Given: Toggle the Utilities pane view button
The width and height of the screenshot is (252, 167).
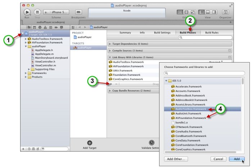Looking at the screenshot, I should pyautogui.click(x=214, y=12).
